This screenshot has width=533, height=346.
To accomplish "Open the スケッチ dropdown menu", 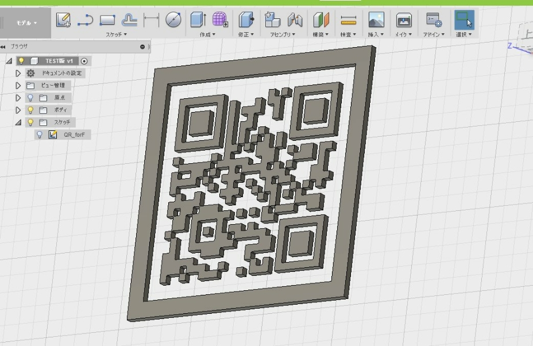I will [x=116, y=34].
